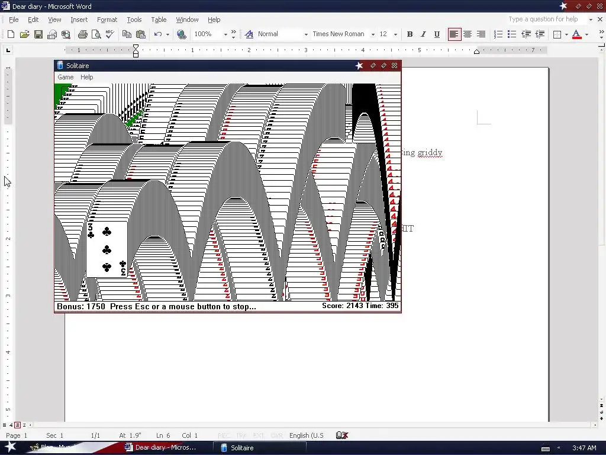Click into Type a question for help box
606x455 pixels.
pos(547,19)
